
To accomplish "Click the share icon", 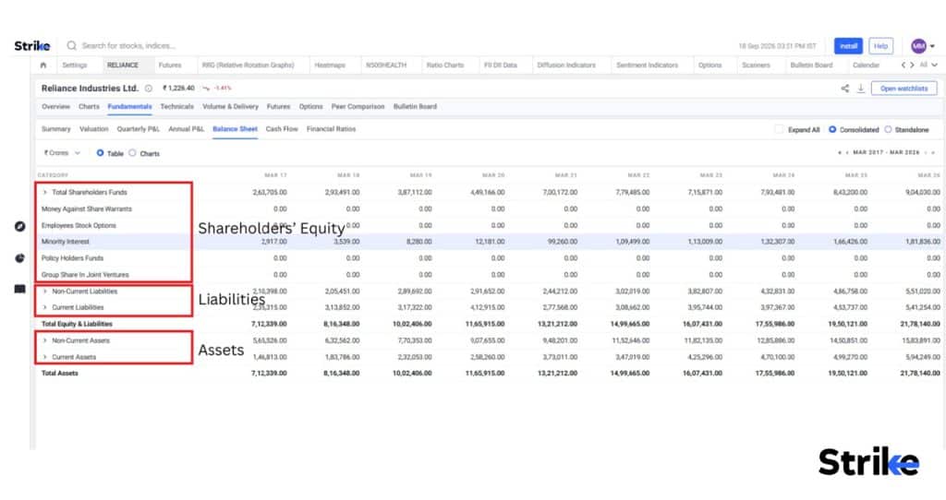I will 844,89.
